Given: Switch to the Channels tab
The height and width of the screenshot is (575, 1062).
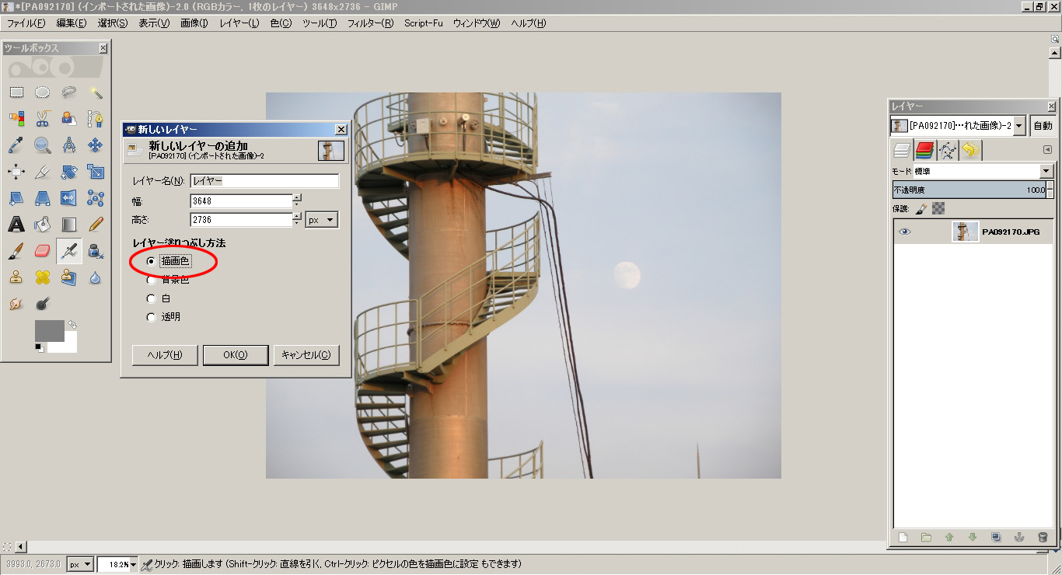Looking at the screenshot, I should (x=924, y=150).
